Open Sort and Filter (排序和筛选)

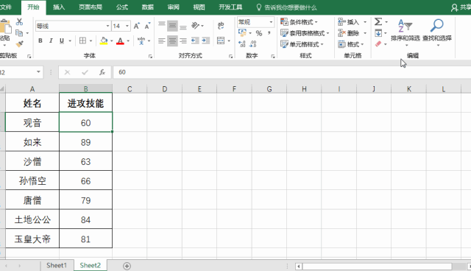coord(406,32)
